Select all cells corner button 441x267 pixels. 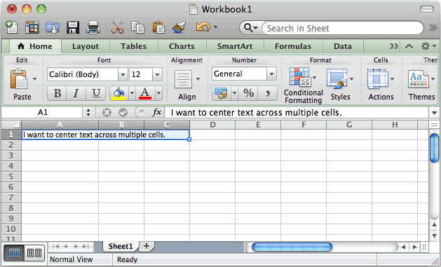[x=11, y=125]
